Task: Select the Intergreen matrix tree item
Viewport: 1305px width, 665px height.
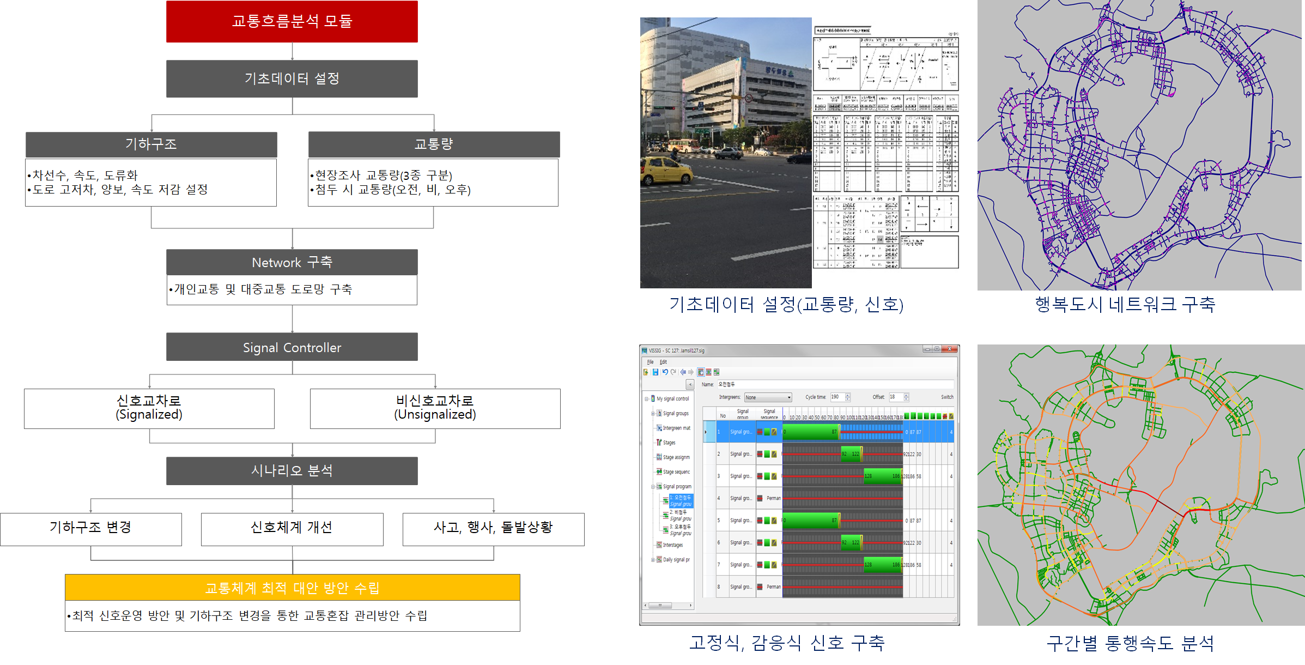Action: 676,428
